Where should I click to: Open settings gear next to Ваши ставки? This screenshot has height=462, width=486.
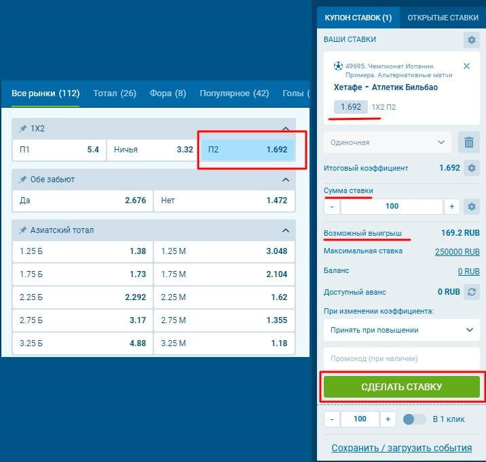coord(471,40)
